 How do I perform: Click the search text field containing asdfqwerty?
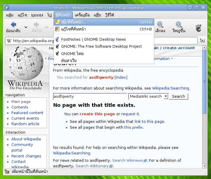tap(90, 96)
